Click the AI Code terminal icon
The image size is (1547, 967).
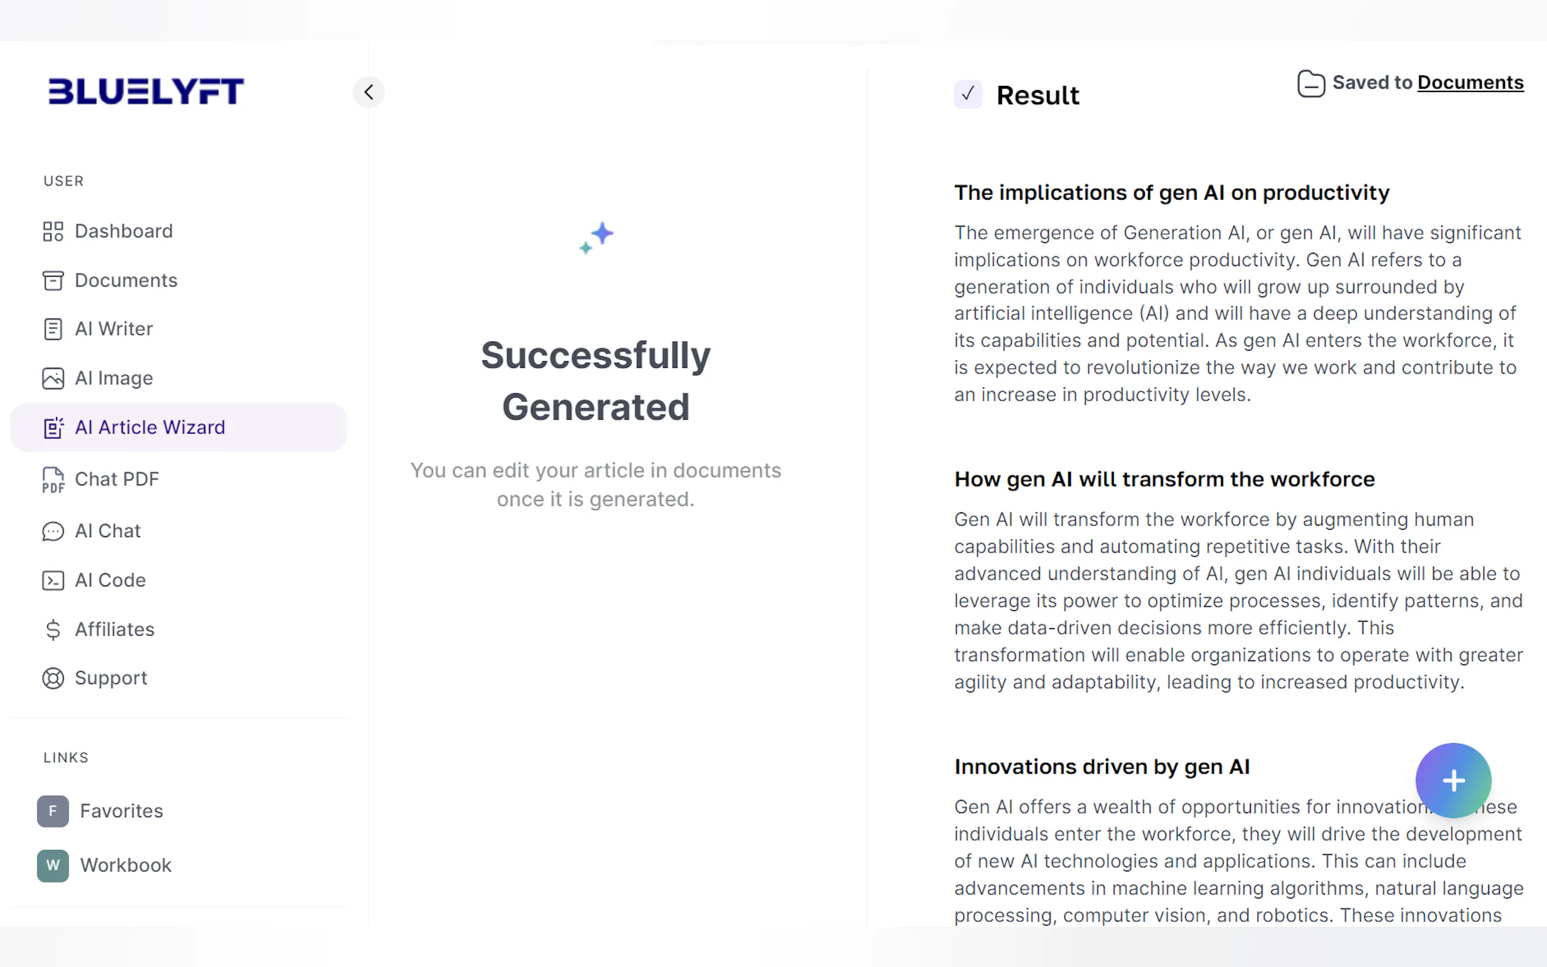click(x=53, y=581)
